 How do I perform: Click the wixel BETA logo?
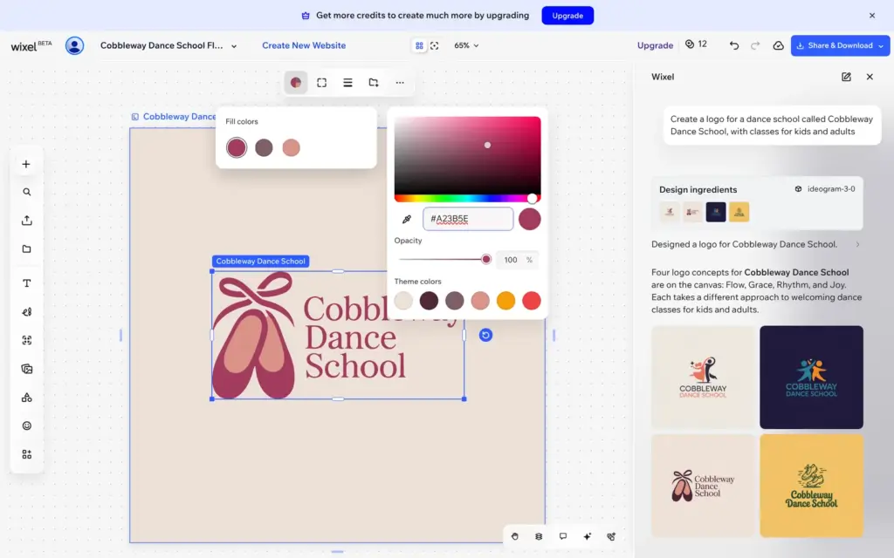(x=31, y=45)
